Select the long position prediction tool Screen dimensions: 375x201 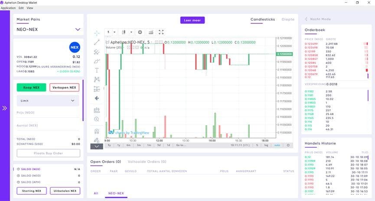pyautogui.click(x=97, y=89)
